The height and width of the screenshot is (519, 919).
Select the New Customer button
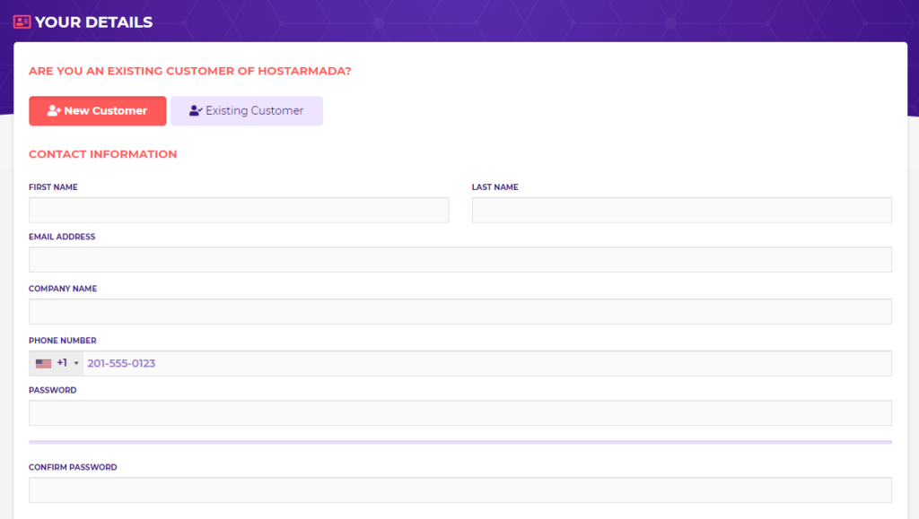point(97,110)
